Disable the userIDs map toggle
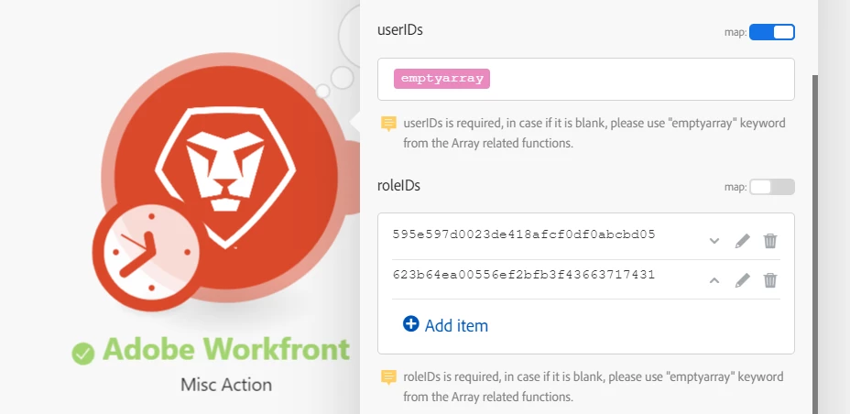Image resolution: width=850 pixels, height=414 pixels. click(772, 32)
